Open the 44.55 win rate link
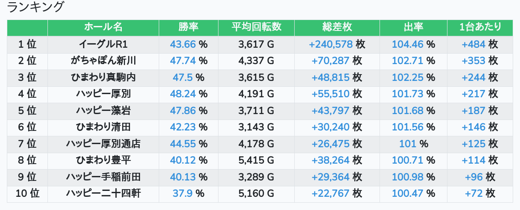Viewport: 520px width, 210px height. (x=182, y=144)
